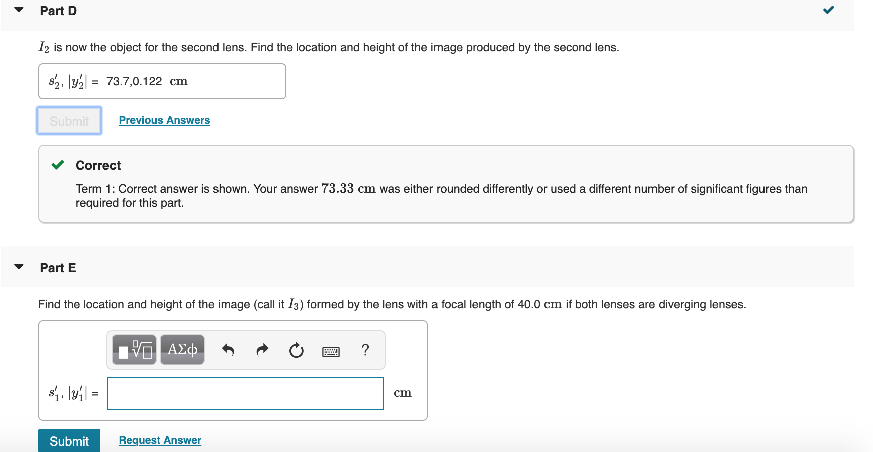Open the keyboard shortcuts icon
The image size is (873, 452).
tap(332, 351)
